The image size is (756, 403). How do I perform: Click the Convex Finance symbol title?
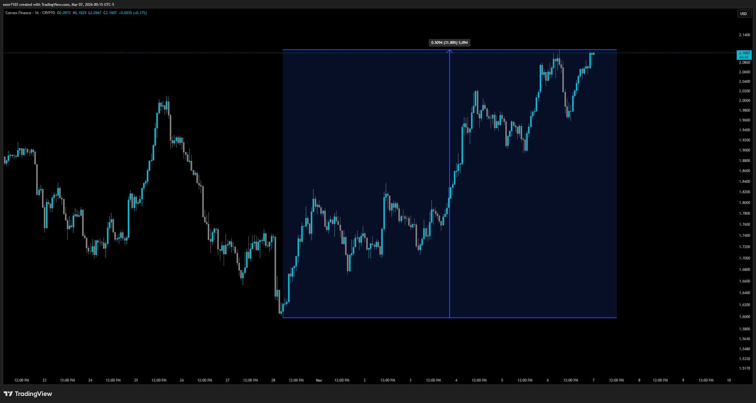[18, 13]
